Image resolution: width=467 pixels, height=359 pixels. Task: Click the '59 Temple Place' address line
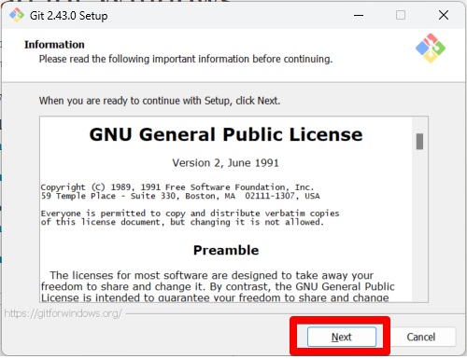click(x=180, y=196)
